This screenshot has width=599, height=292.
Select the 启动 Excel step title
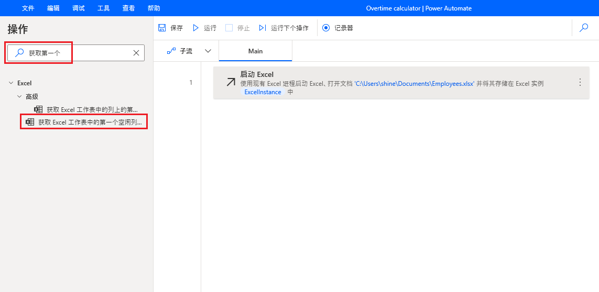257,74
